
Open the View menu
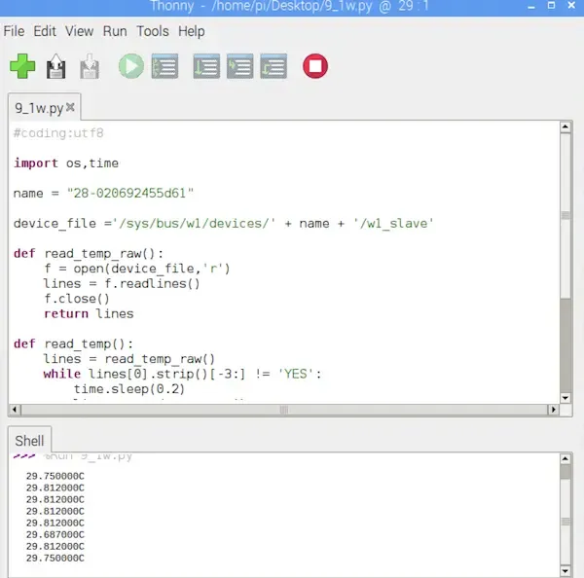79,31
